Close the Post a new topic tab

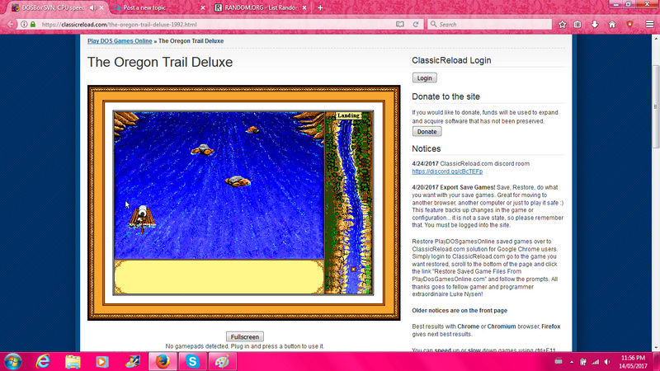tap(203, 7)
